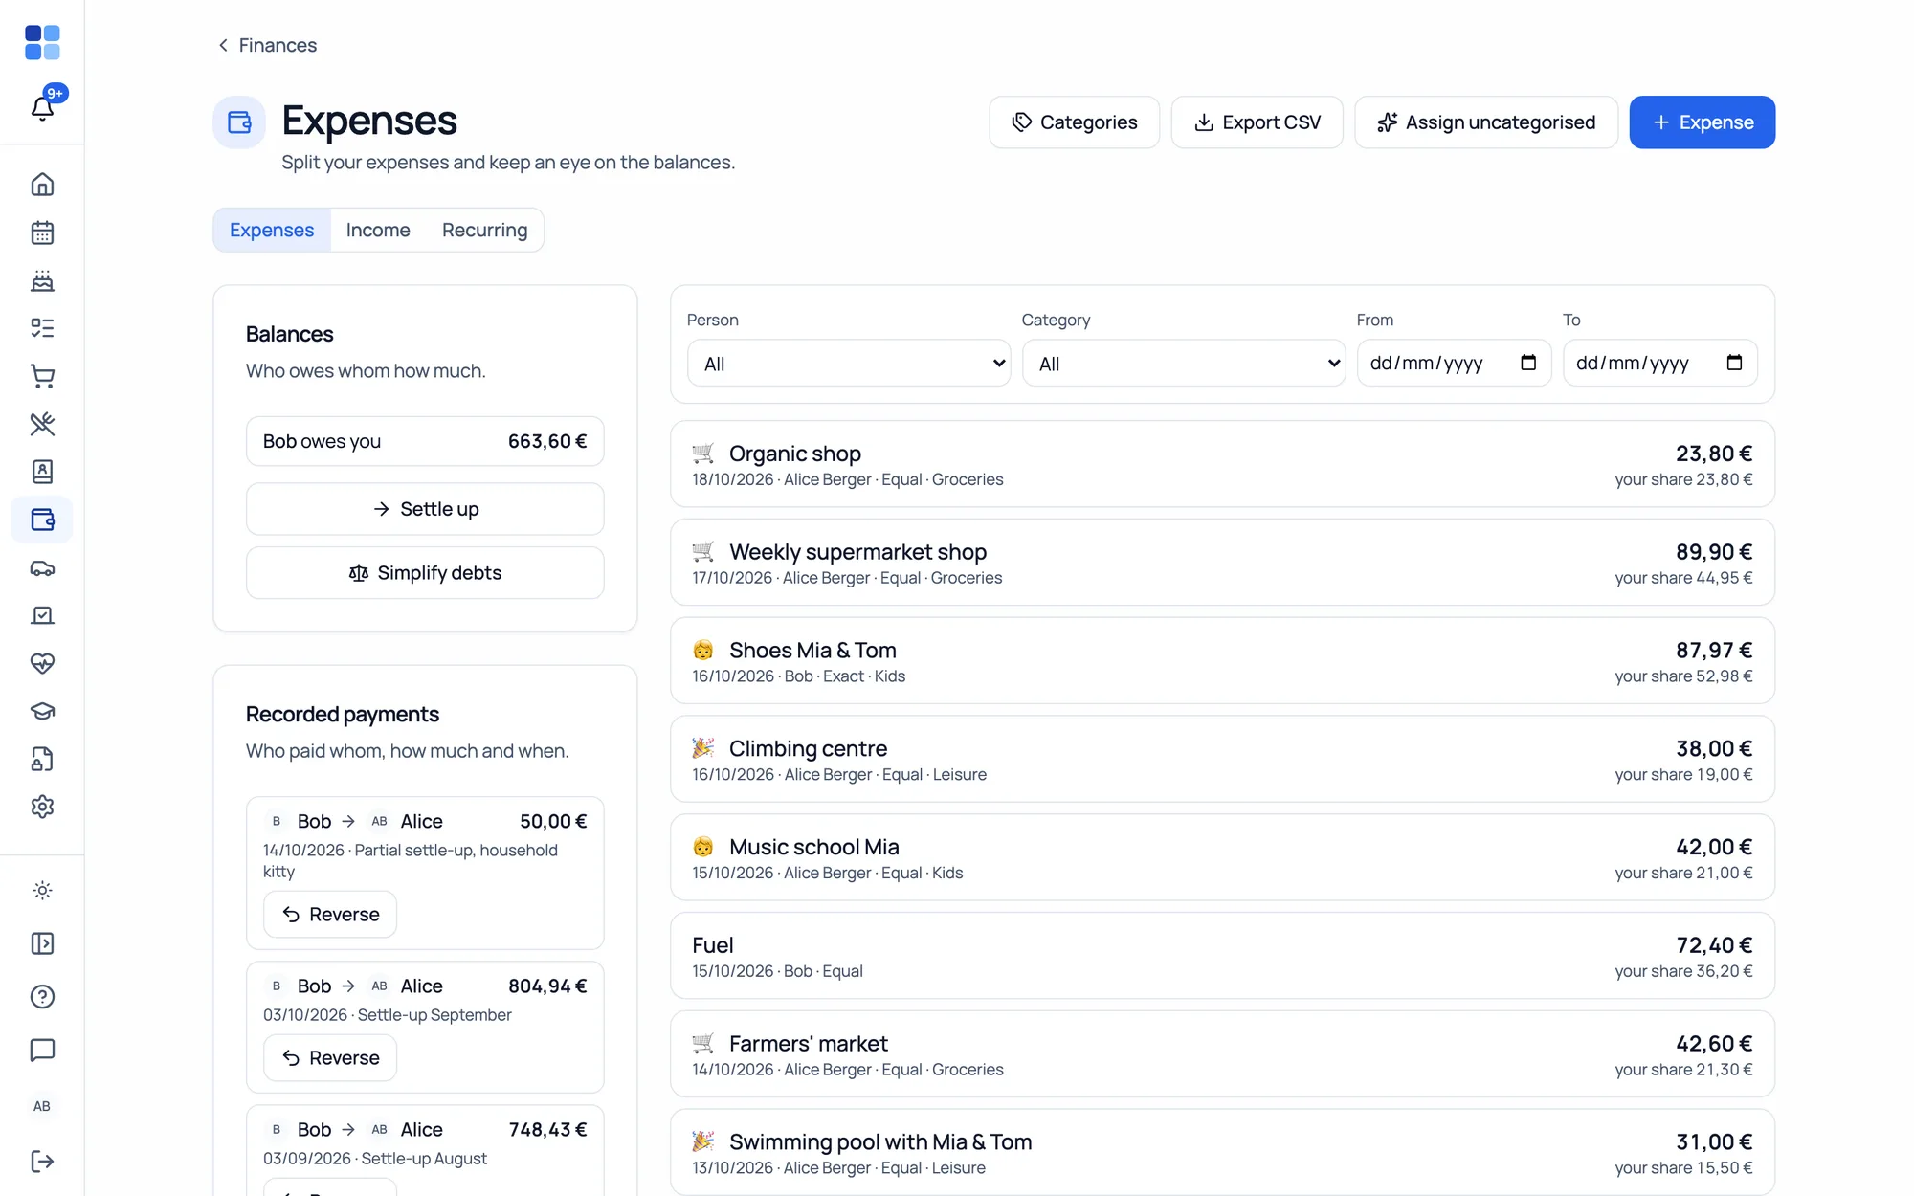Open the help question mark icon
This screenshot has width=1914, height=1196.
click(x=42, y=997)
